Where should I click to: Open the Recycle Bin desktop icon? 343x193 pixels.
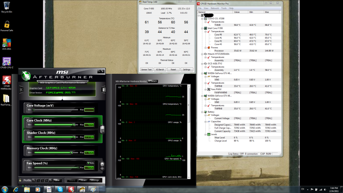[x=6, y=7]
